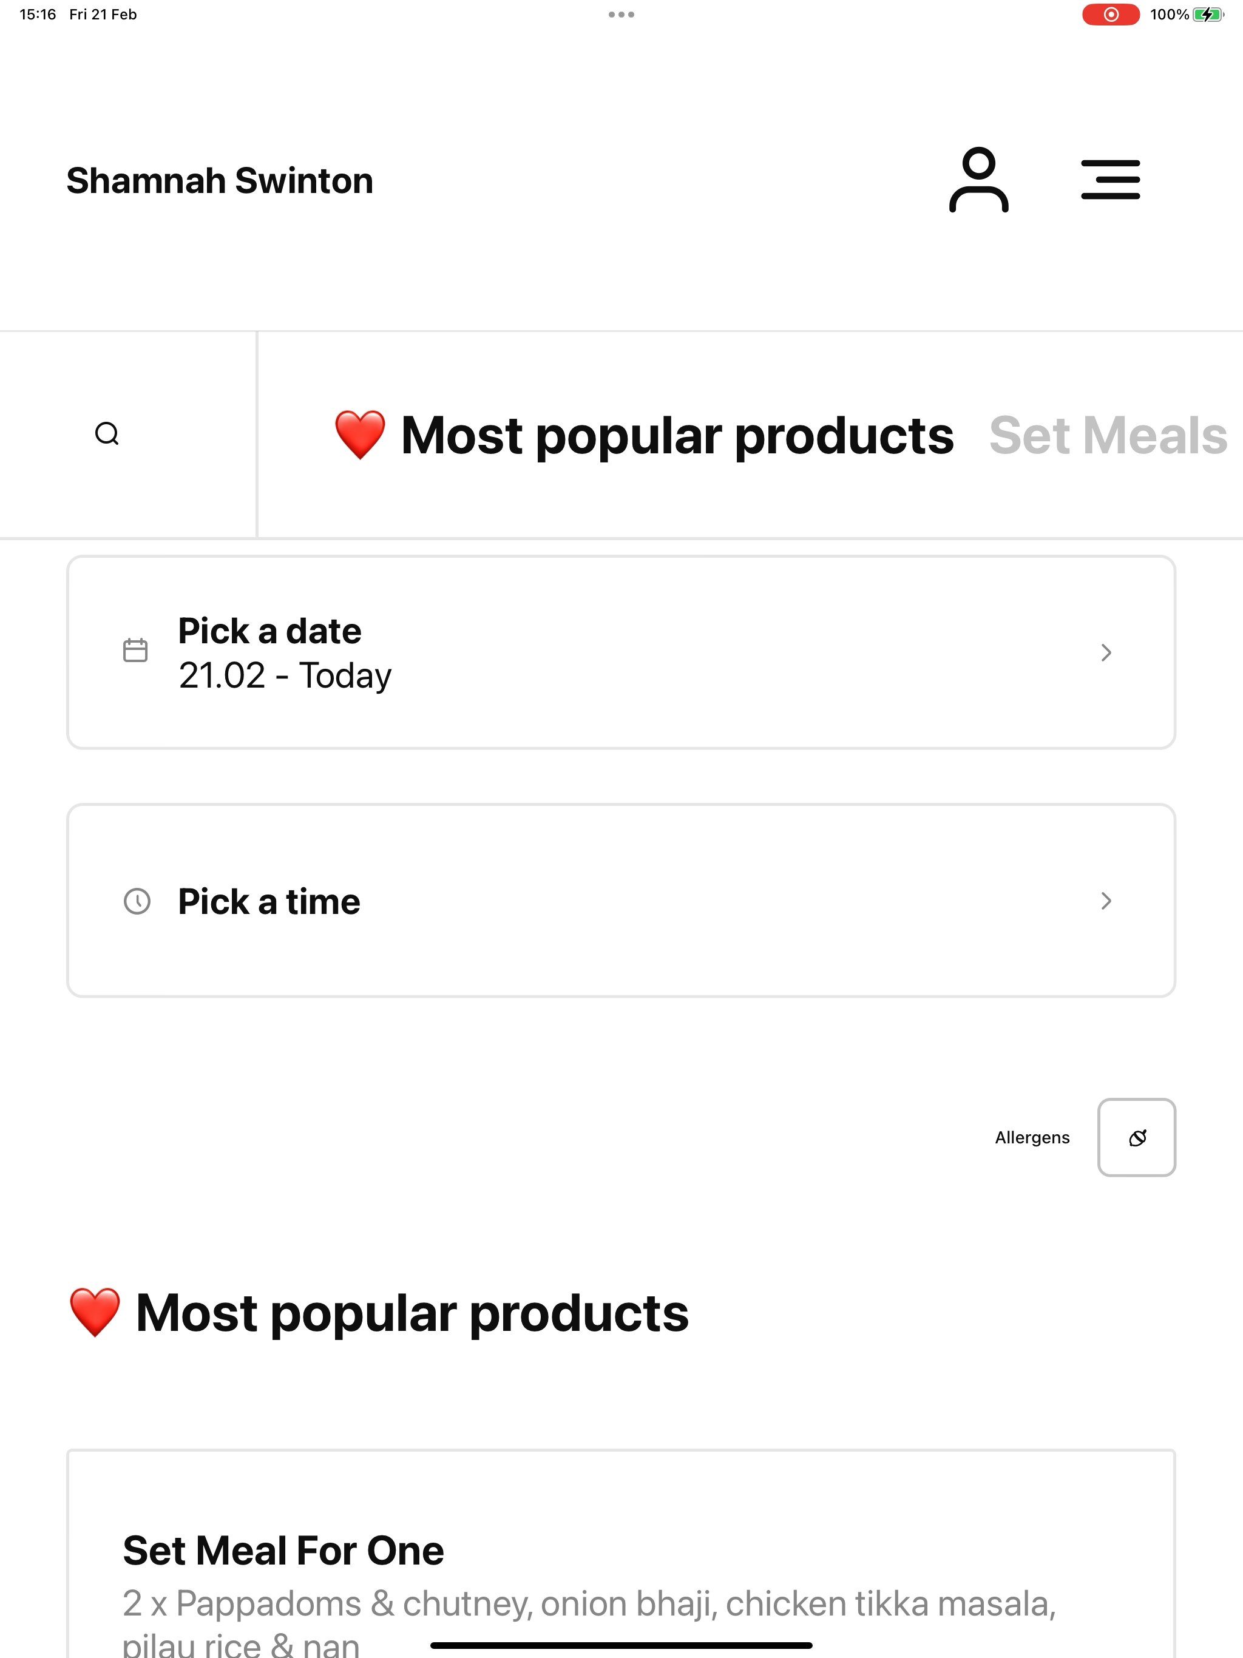Tap the three-dot multitasking control

coord(621,14)
